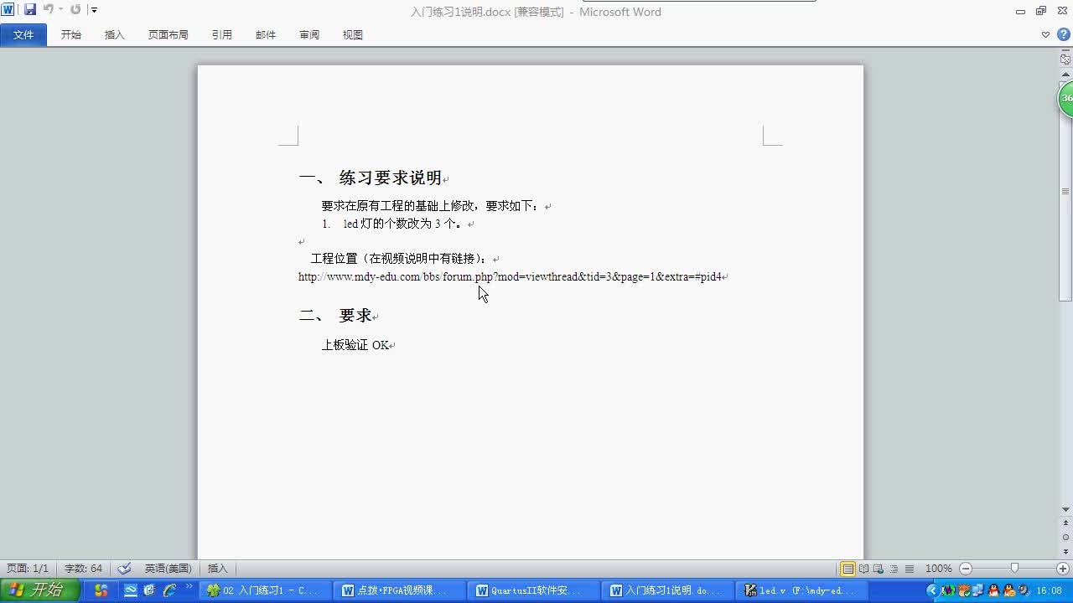This screenshot has height=603, width=1073.
Task: Click the vertical scrollbar up arrow
Action: (x=1065, y=75)
